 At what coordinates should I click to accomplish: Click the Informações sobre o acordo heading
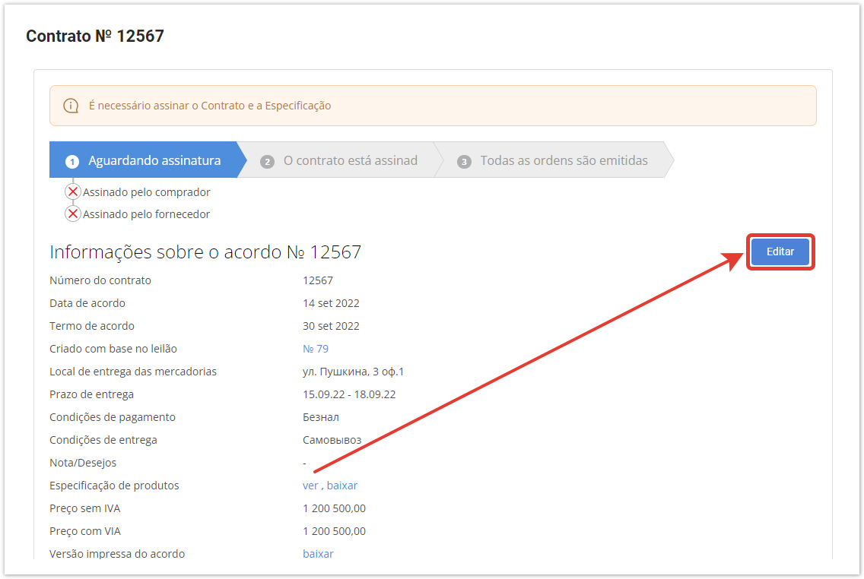pyautogui.click(x=205, y=252)
